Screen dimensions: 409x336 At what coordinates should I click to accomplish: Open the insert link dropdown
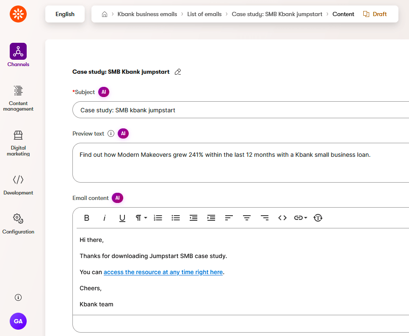301,218
